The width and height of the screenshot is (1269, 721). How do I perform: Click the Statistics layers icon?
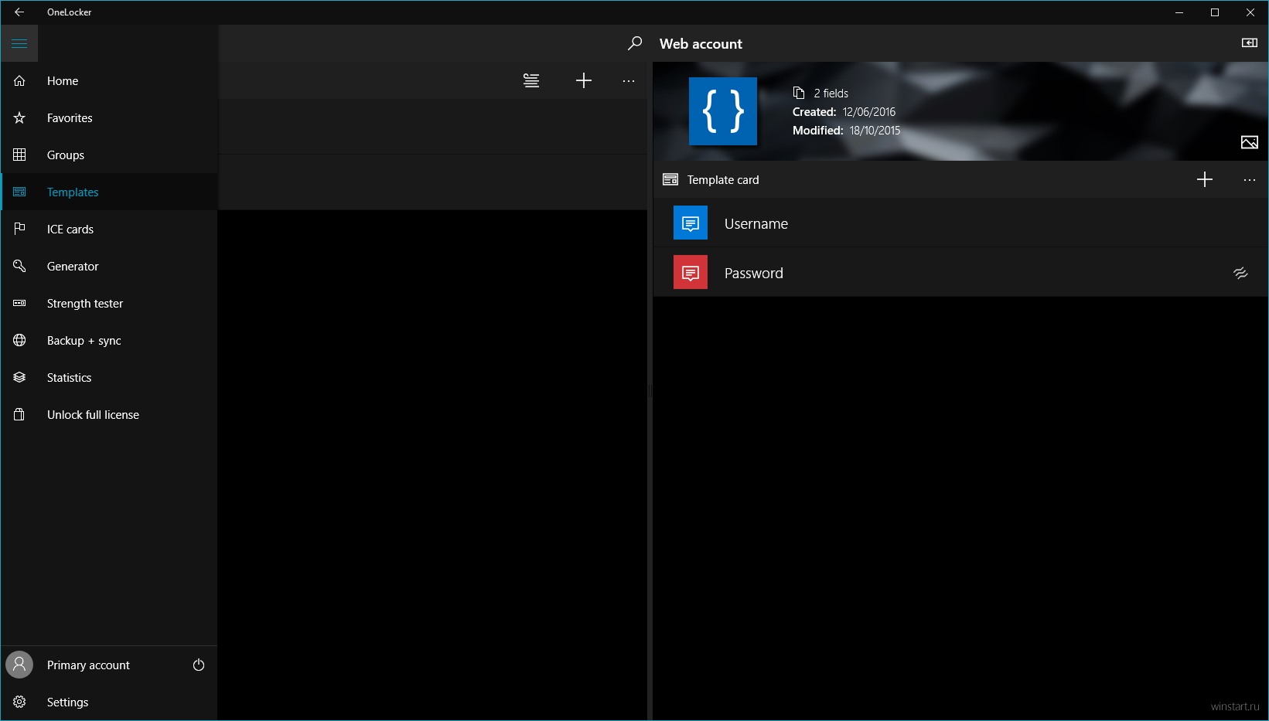pos(19,377)
